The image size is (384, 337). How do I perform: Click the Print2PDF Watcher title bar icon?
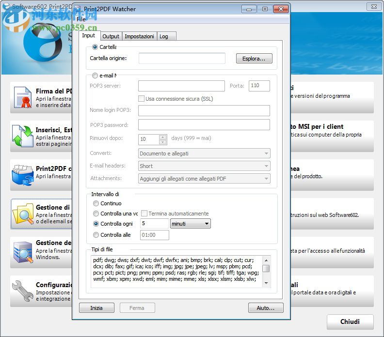(x=78, y=9)
